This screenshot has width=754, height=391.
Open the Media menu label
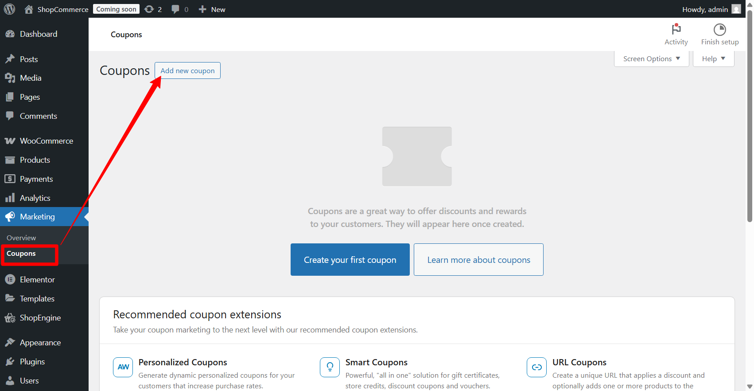(31, 78)
